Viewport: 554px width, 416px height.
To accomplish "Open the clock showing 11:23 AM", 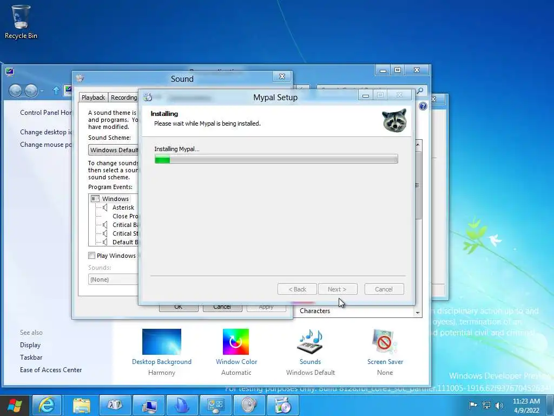I will click(x=526, y=405).
